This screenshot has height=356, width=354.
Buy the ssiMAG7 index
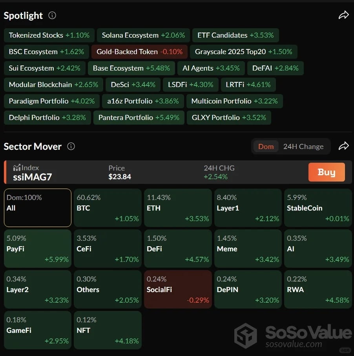(327, 172)
